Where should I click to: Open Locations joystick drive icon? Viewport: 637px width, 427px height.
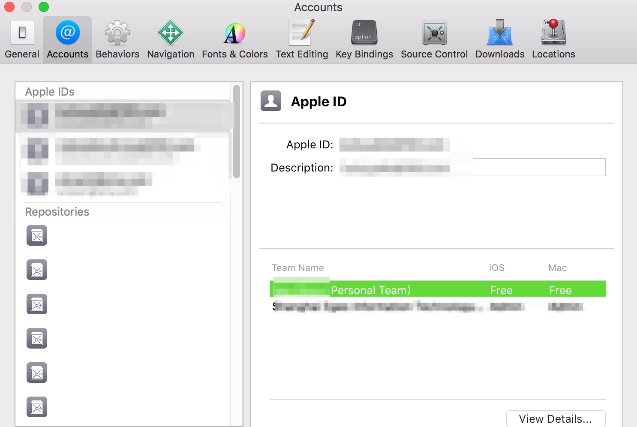tap(553, 32)
